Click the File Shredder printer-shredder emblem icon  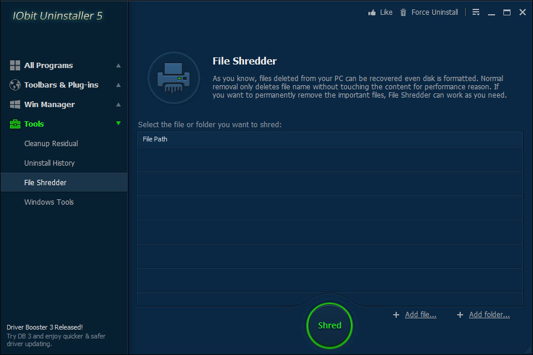click(174, 78)
